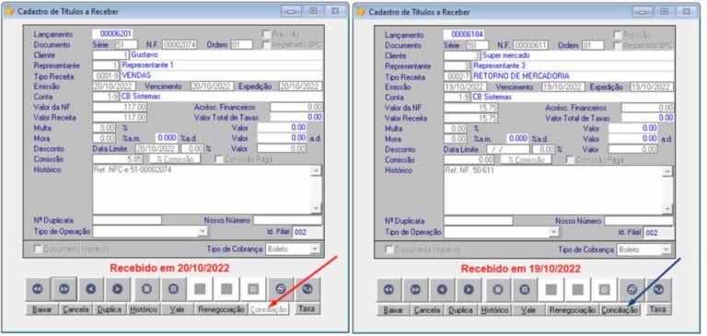Click Nº Duplicata field in right window
Viewport: 707px width, 336px height.
pos(479,221)
